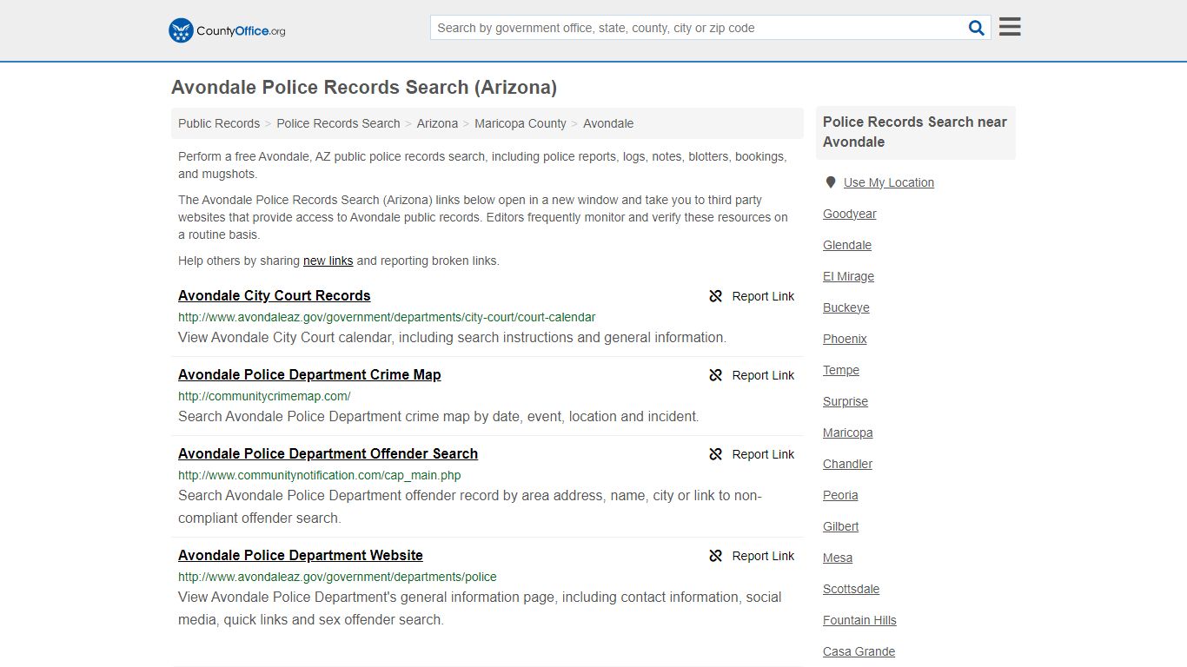Report Link for Avondale City Court Records
Image resolution: width=1187 pixels, height=667 pixels.
coord(763,296)
